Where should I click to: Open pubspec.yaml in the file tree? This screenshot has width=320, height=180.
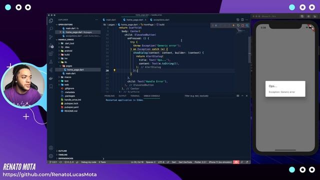click(x=71, y=107)
